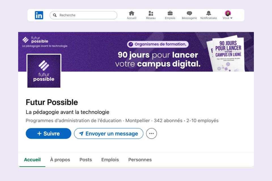Open the Réseau network icon
This screenshot has width=272, height=181.
(151, 13)
